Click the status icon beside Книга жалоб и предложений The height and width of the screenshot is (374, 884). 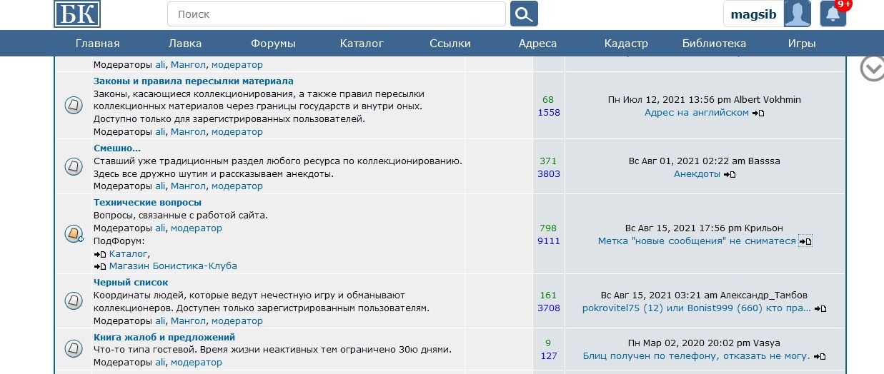pyautogui.click(x=74, y=349)
